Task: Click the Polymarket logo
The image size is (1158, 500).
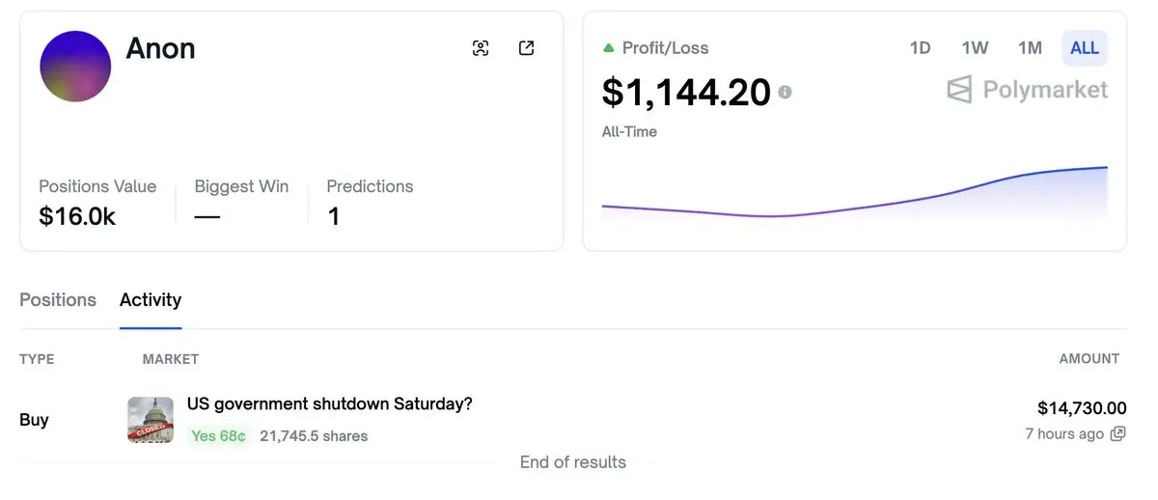Action: click(1027, 90)
